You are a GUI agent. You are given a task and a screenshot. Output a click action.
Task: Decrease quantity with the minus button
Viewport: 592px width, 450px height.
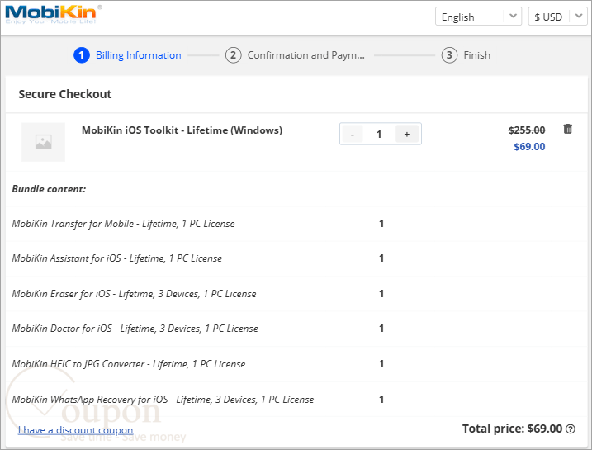point(353,134)
